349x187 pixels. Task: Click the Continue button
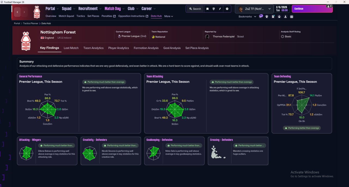(x=312, y=9)
